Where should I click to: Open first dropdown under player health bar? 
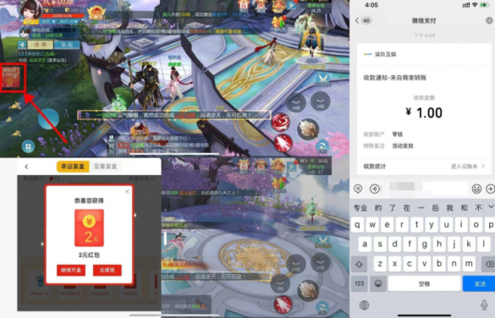pyautogui.click(x=48, y=21)
